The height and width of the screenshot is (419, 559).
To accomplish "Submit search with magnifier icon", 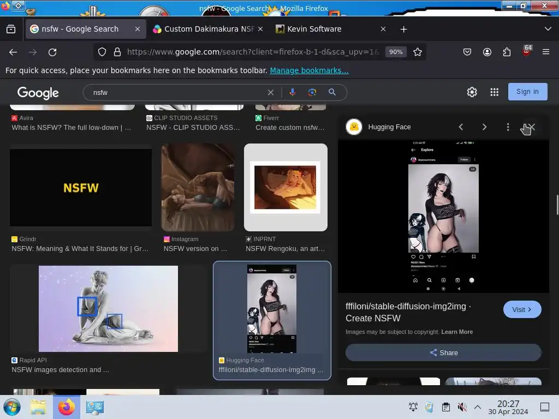I will (x=332, y=92).
